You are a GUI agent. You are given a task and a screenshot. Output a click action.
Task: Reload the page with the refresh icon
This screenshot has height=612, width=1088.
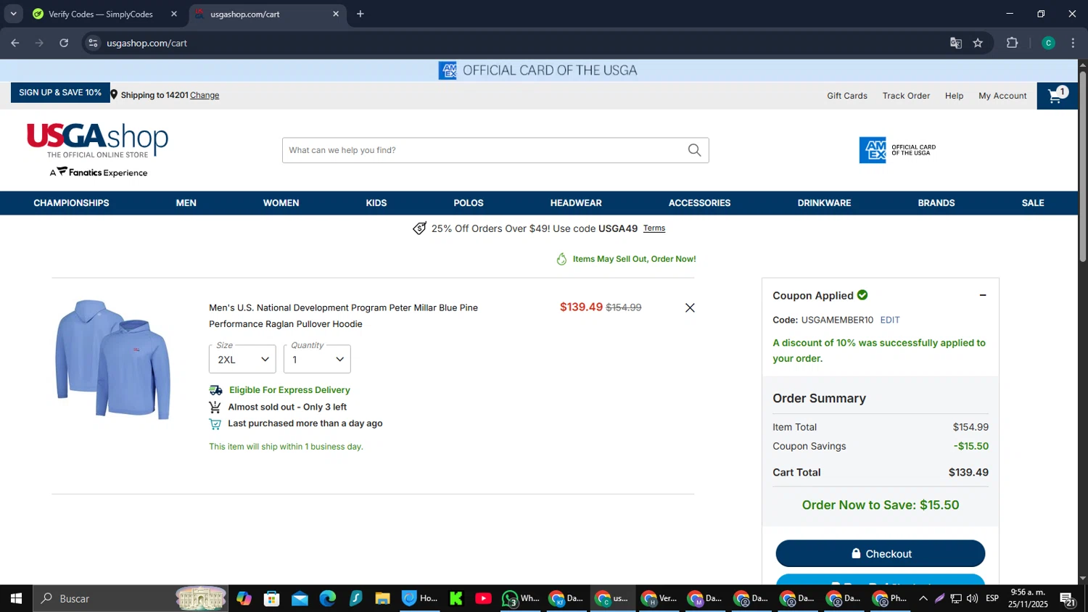pos(64,43)
